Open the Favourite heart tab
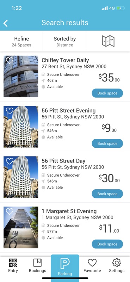The width and height of the screenshot is (130, 282). click(x=92, y=266)
